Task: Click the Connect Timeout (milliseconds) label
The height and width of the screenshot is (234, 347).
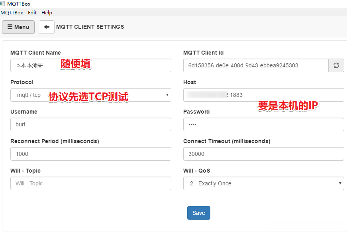Action: [227, 141]
